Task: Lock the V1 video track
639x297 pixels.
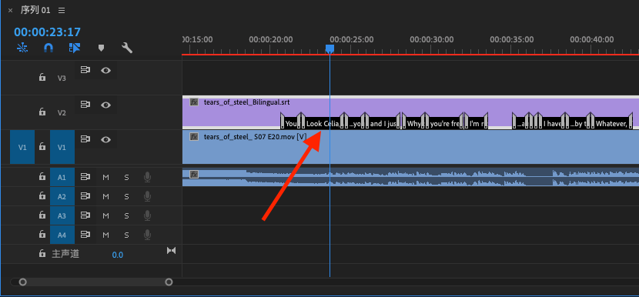Action: coord(42,147)
